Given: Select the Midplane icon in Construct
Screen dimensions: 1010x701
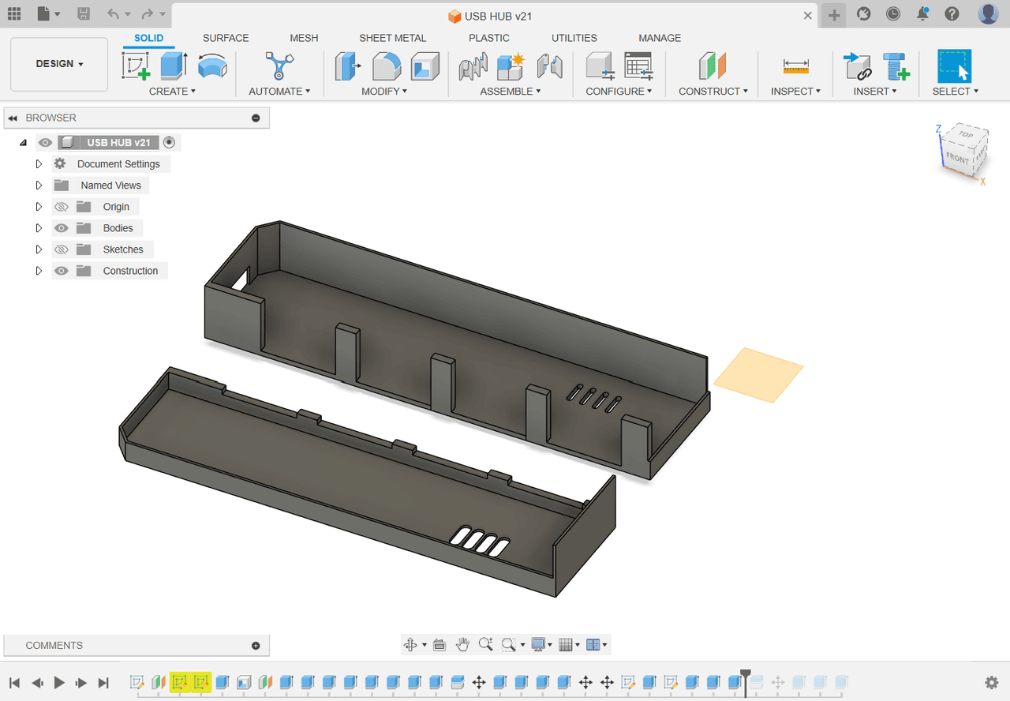Looking at the screenshot, I should (712, 66).
